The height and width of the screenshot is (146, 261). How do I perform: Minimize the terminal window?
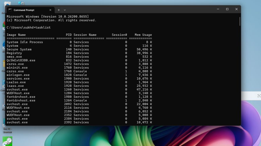coord(218,9)
